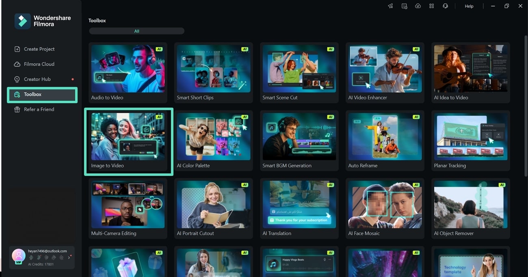Click the VIP account avatar
This screenshot has width=528, height=277.
pyautogui.click(x=18, y=256)
